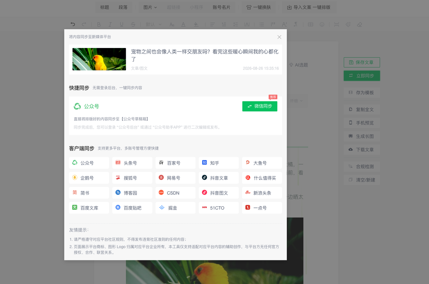Click 存为模板 in the sidebar

[x=362, y=92]
